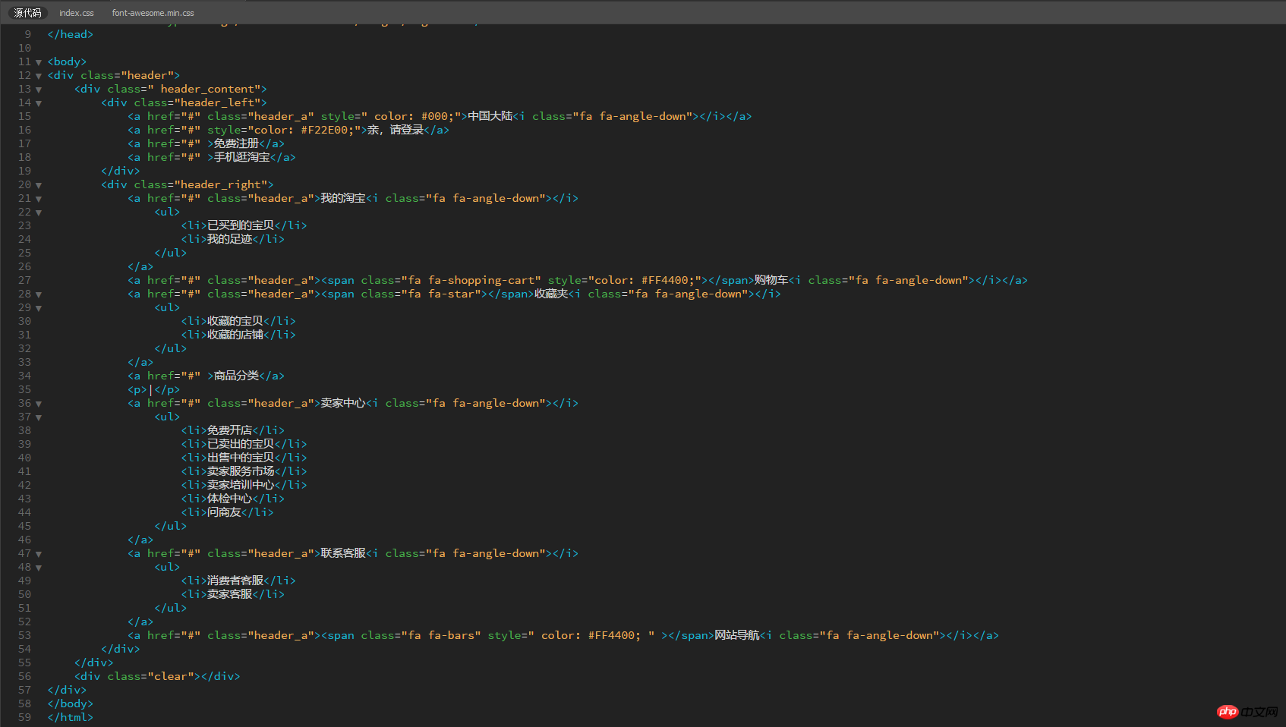This screenshot has height=727, width=1286.
Task: Collapse the ul fold on line 22
Action: pos(39,212)
